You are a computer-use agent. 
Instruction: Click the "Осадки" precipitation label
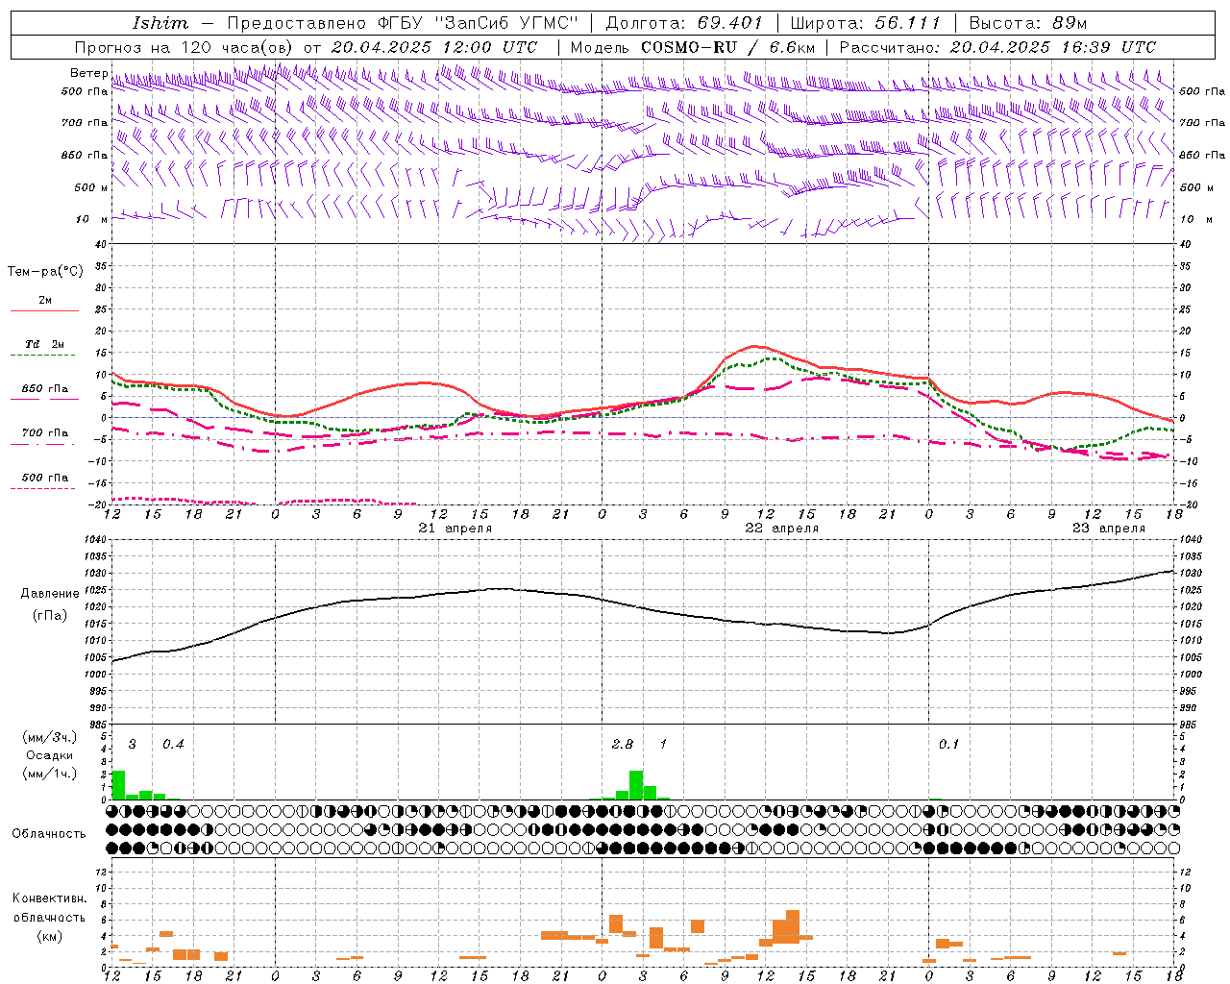pos(50,755)
